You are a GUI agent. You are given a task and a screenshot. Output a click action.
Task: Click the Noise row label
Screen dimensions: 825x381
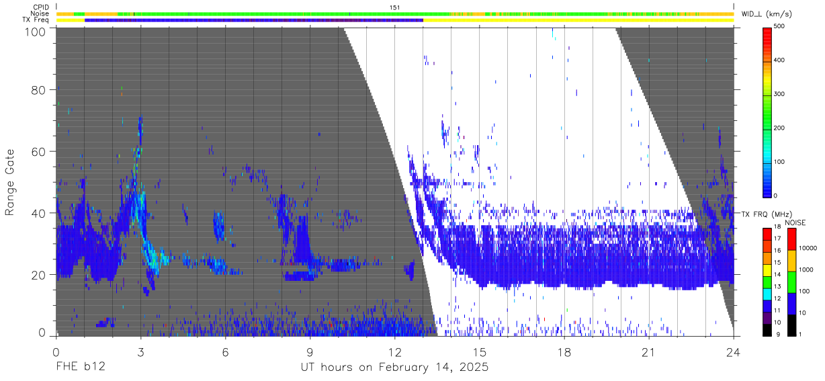click(x=40, y=13)
